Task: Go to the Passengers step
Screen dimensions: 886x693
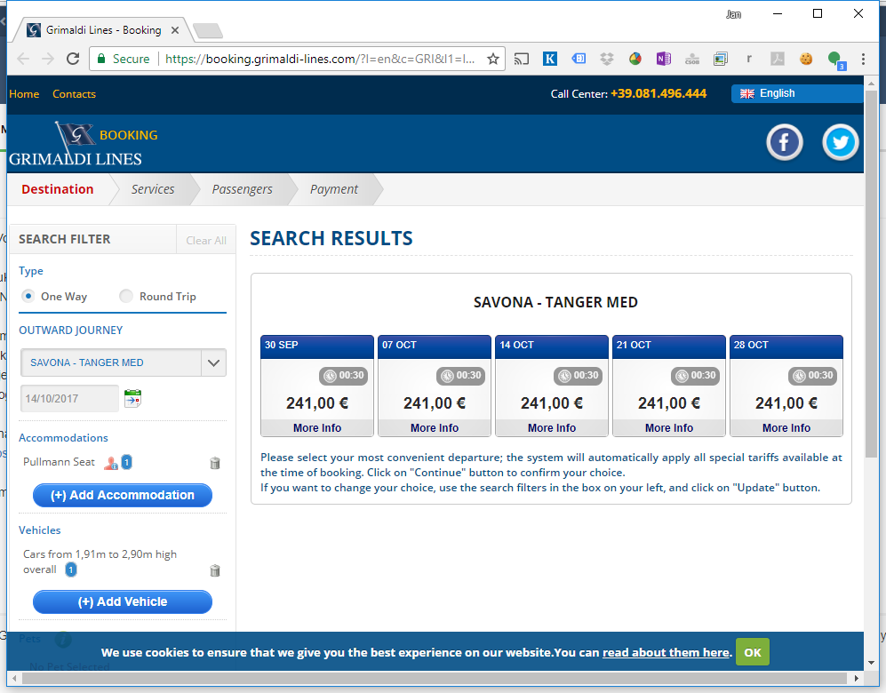Action: [x=242, y=189]
